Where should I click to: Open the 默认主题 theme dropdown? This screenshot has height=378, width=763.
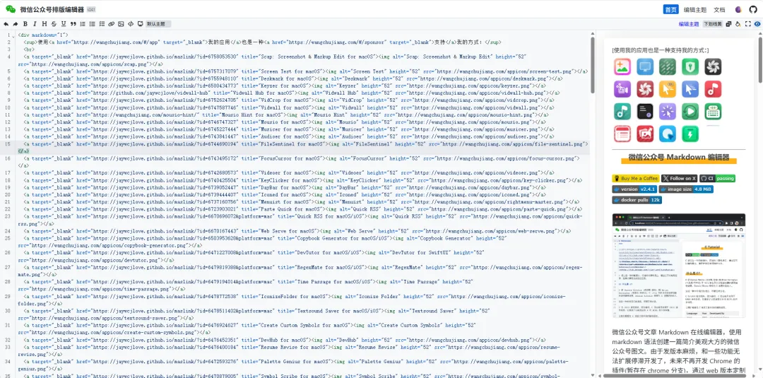[x=159, y=24]
